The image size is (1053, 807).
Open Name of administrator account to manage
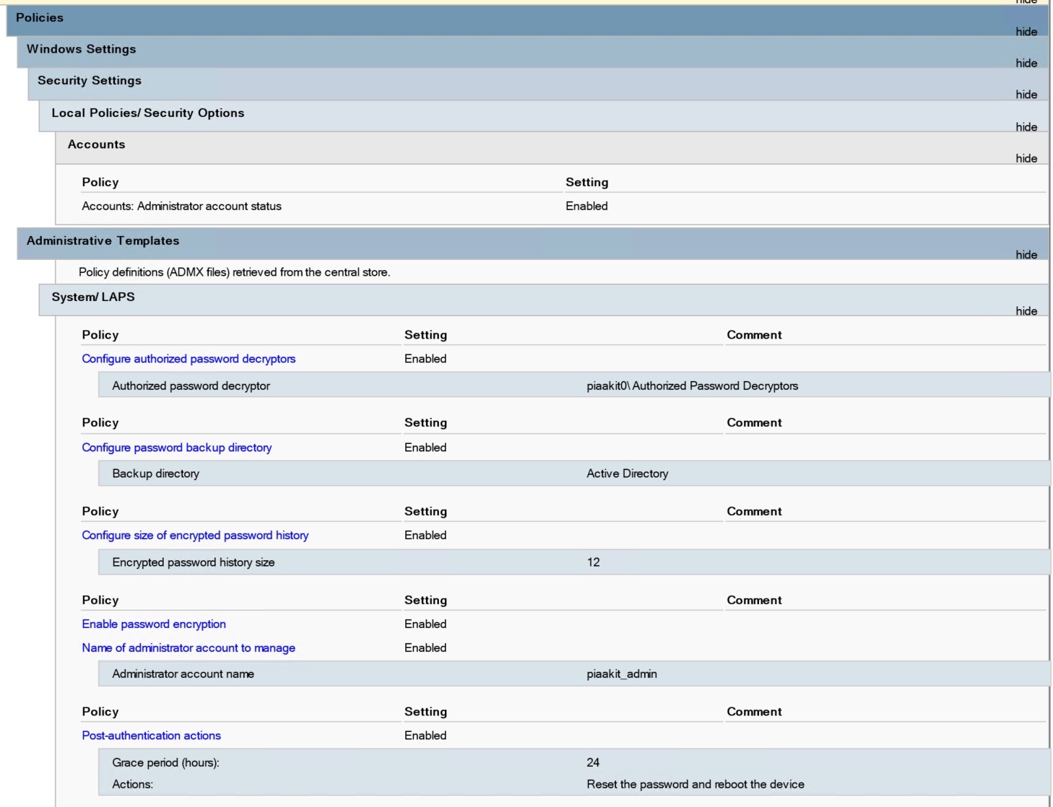pos(188,648)
